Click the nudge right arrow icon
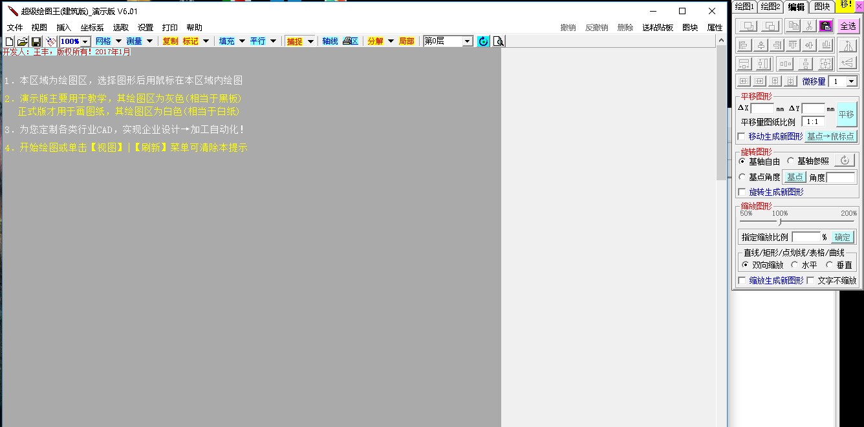The image size is (864, 427). (759, 81)
